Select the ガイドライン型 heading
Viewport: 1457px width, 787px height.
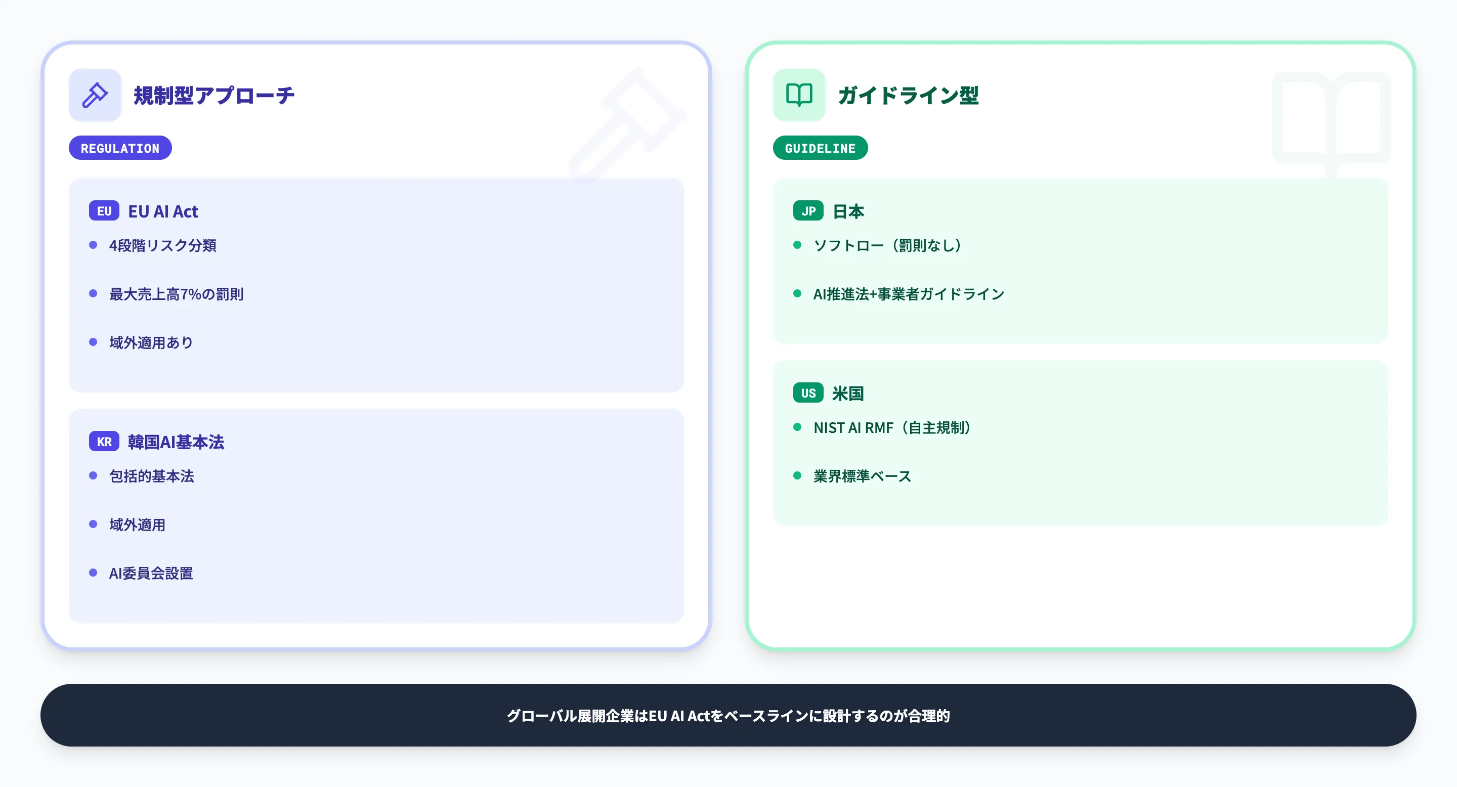pos(908,95)
